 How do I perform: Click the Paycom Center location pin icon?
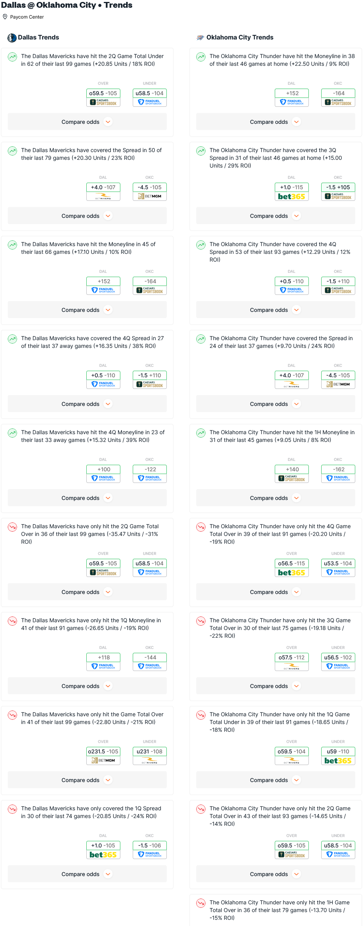[5, 17]
